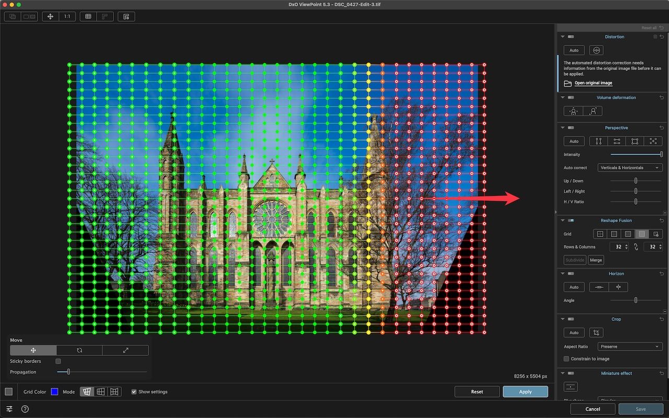The width and height of the screenshot is (669, 418).
Task: Select the force parallel verticals perspective tool
Action: click(x=598, y=141)
